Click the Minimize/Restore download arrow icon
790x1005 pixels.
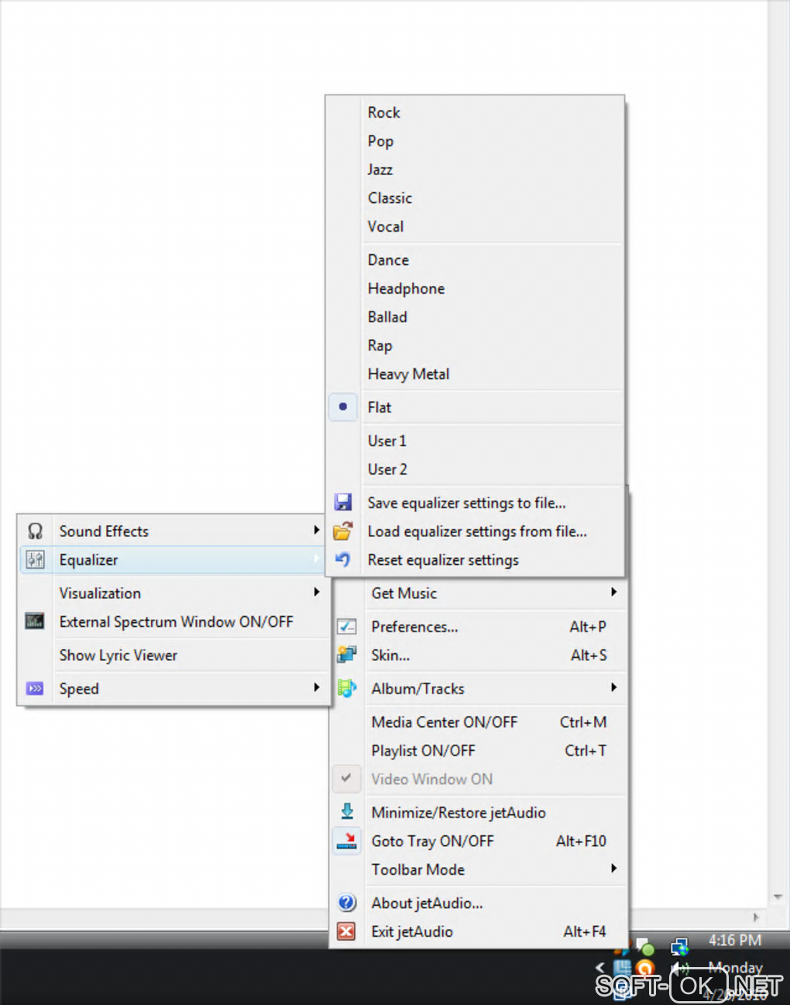click(x=347, y=812)
